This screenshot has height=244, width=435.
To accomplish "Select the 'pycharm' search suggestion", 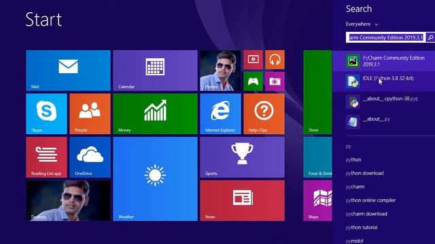I will (355, 187).
